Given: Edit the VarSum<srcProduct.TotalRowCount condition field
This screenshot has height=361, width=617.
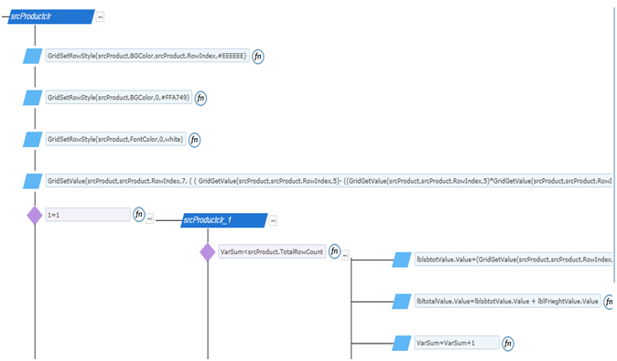Looking at the screenshot, I should click(272, 252).
